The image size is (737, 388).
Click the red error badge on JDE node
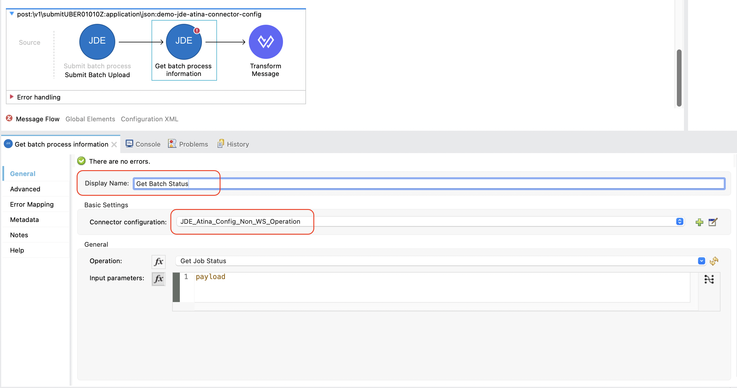click(197, 31)
